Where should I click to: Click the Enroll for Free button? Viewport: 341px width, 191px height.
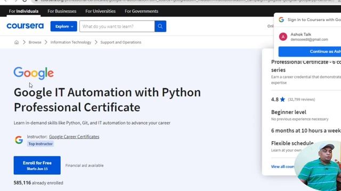[37, 165]
